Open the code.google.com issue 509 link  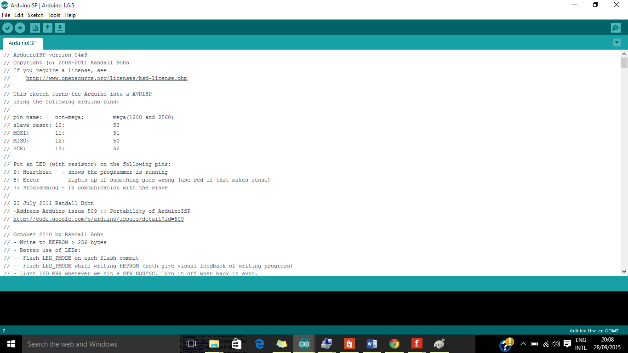click(x=98, y=219)
